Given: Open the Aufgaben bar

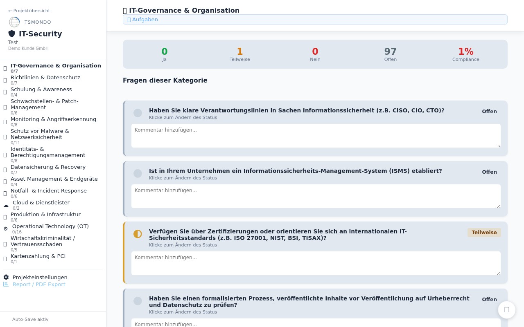Looking at the screenshot, I should 315,20.
